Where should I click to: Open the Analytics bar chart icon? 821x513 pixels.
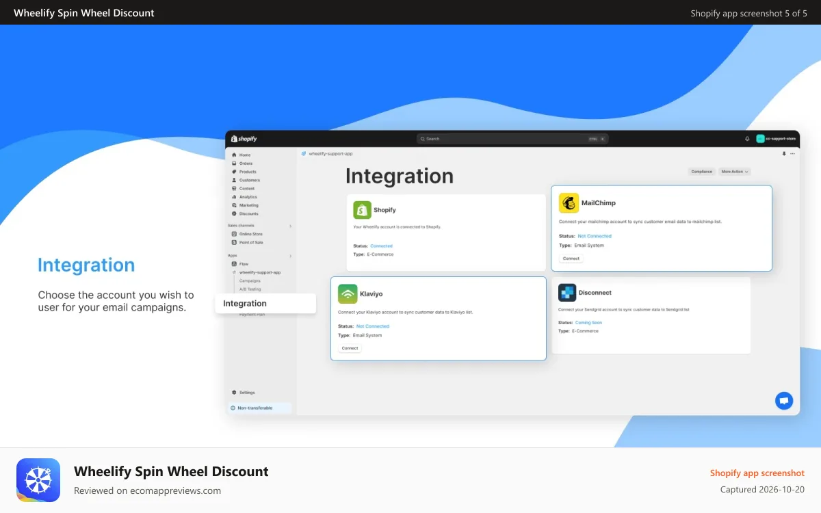pyautogui.click(x=234, y=197)
